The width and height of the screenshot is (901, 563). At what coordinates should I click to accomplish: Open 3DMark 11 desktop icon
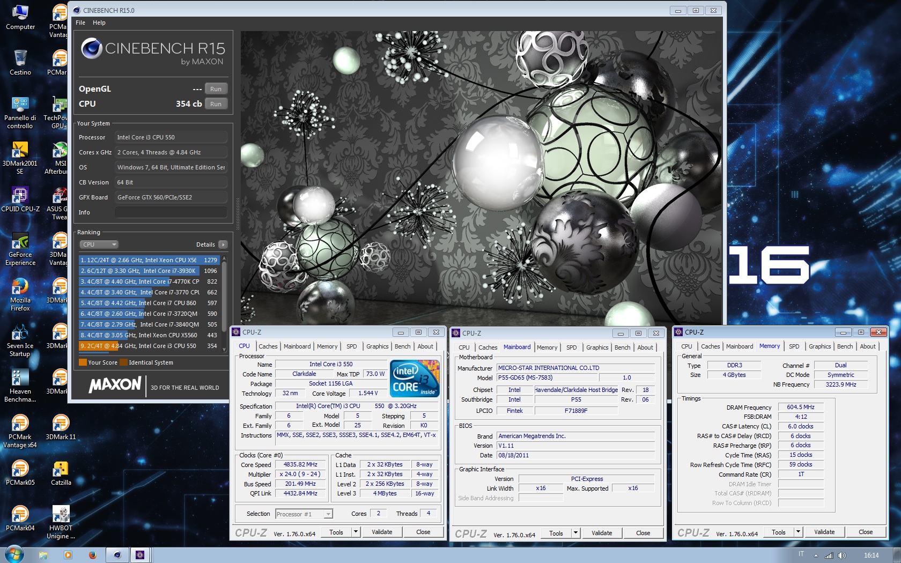61,427
